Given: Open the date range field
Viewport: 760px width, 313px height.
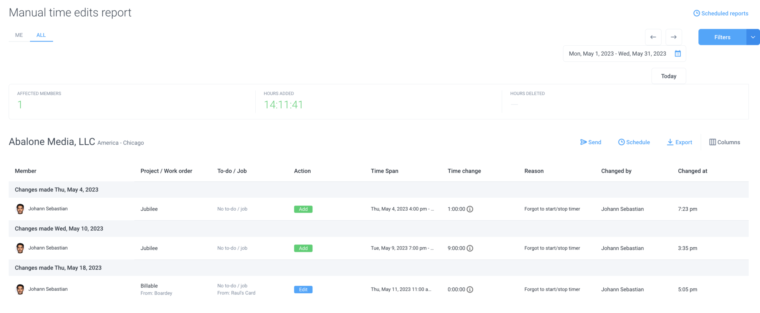Looking at the screenshot, I should pos(617,54).
